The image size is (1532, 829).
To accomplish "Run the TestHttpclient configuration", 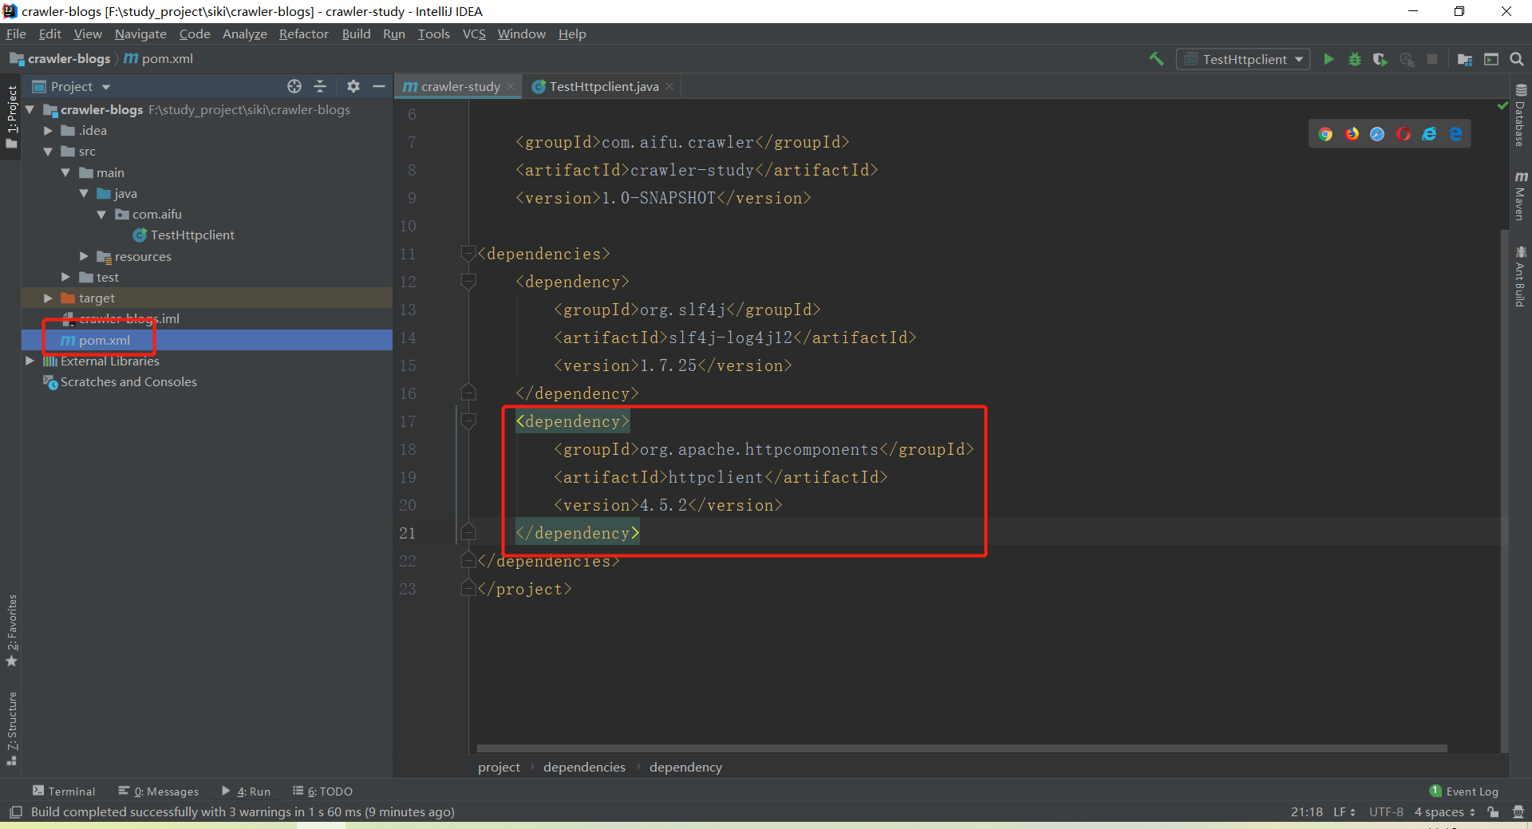I will click(x=1329, y=59).
